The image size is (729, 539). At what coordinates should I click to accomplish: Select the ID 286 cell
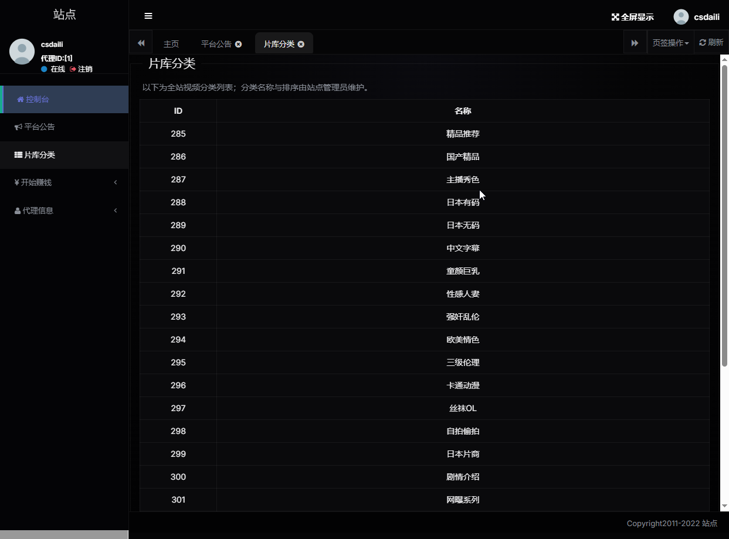pos(178,157)
